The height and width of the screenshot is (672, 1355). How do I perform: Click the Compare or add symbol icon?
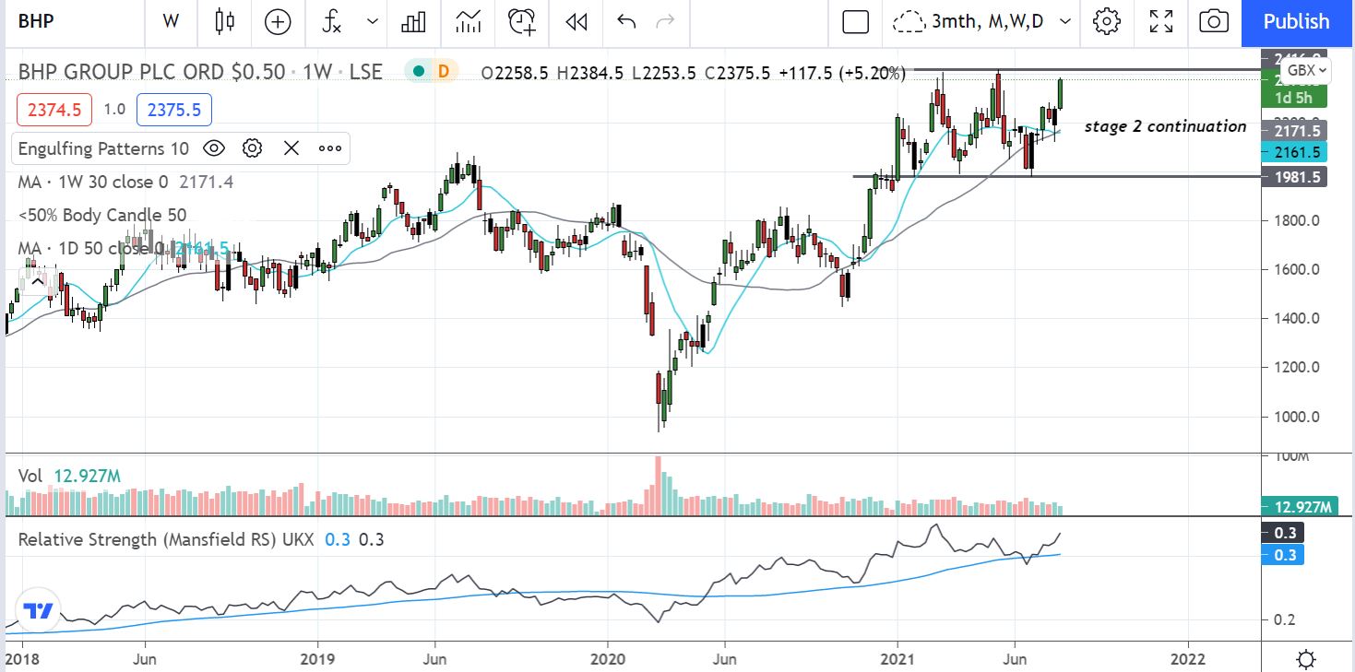point(278,21)
